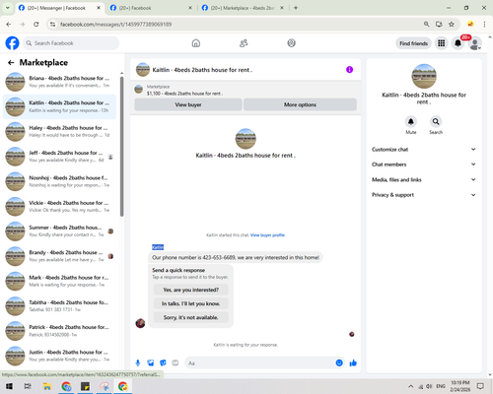Send quick reply 'Sorry, it's not available.'
This screenshot has width=493, height=394.
[x=190, y=317]
